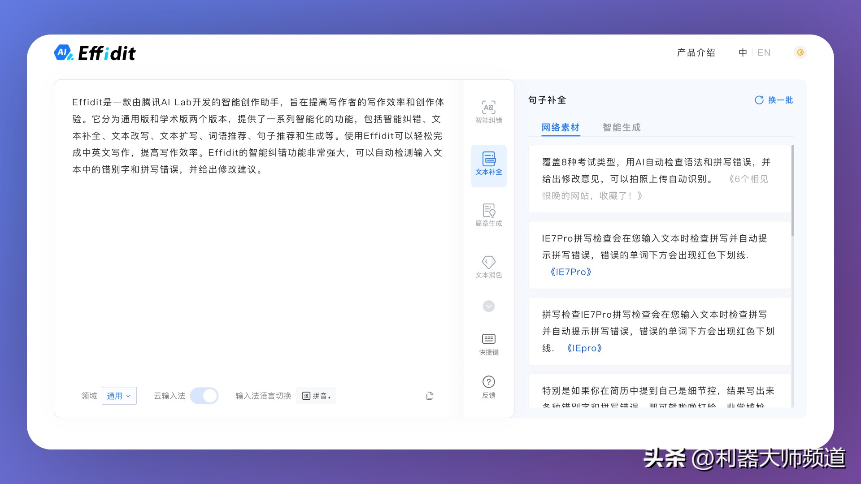Open the 《IE7Pro》 source link

(x=570, y=272)
